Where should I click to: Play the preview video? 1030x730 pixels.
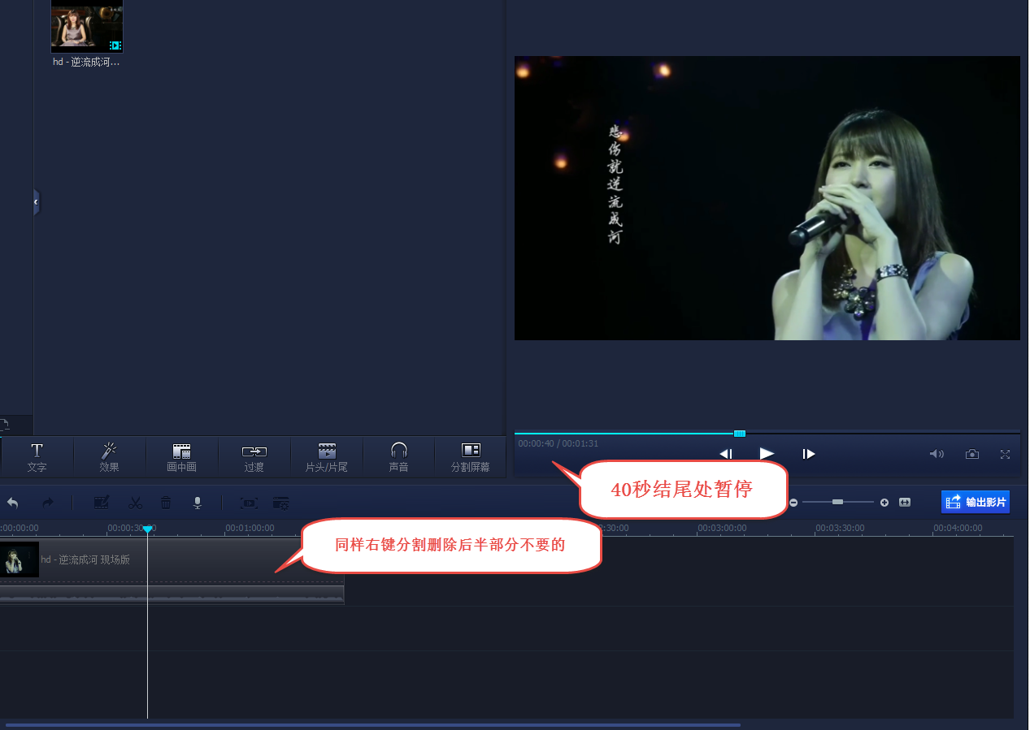pyautogui.click(x=767, y=453)
